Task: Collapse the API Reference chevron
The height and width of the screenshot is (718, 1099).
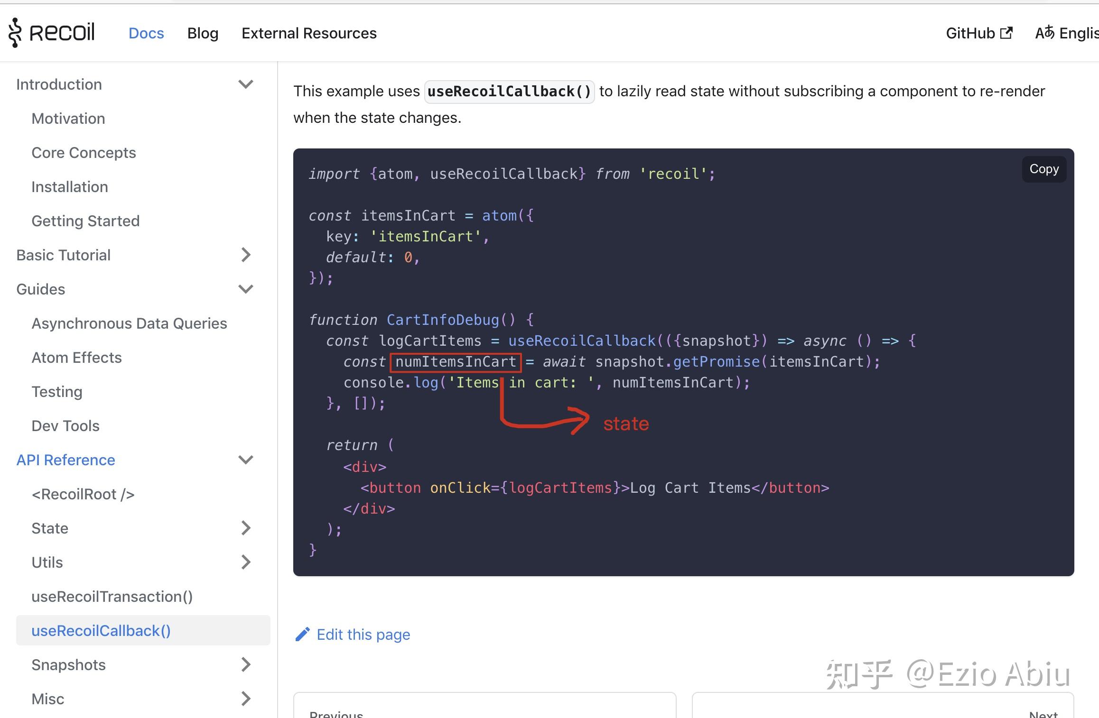Action: (245, 460)
